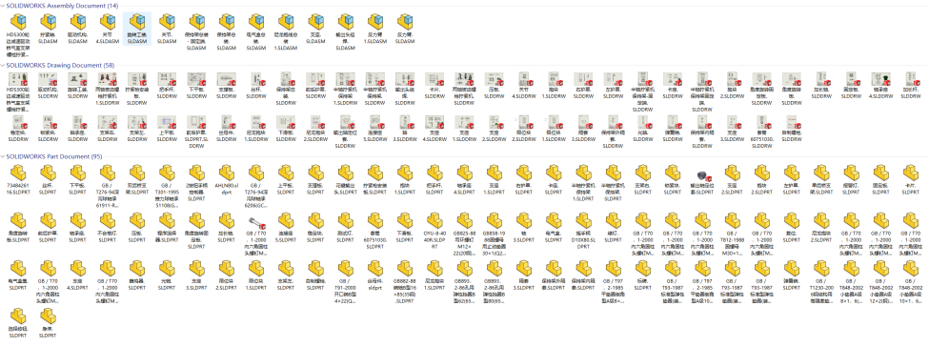
Task: Select the 轴 3.SLDDRW drawing thumbnail
Action: click(x=404, y=123)
